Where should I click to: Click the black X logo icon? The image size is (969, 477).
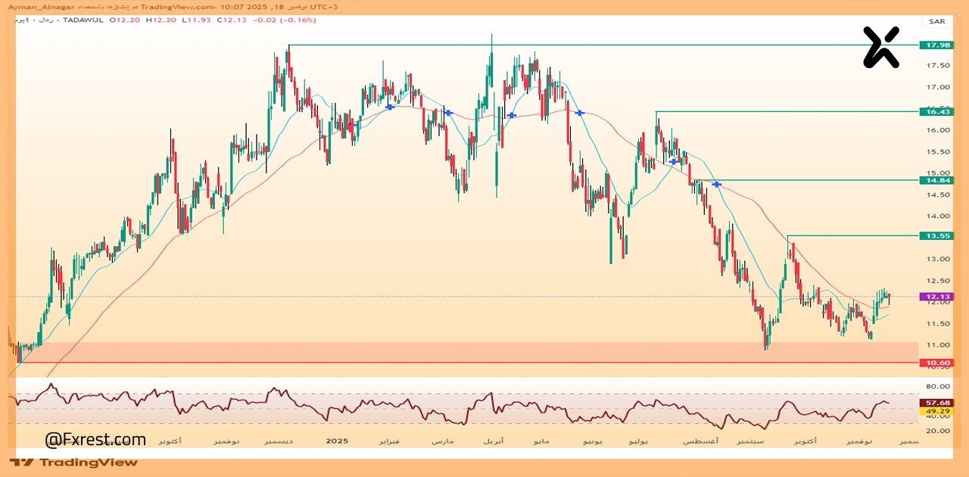[x=881, y=47]
